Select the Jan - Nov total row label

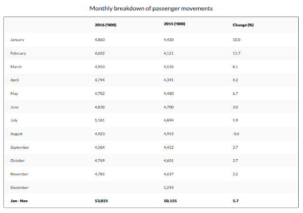[x=19, y=201]
